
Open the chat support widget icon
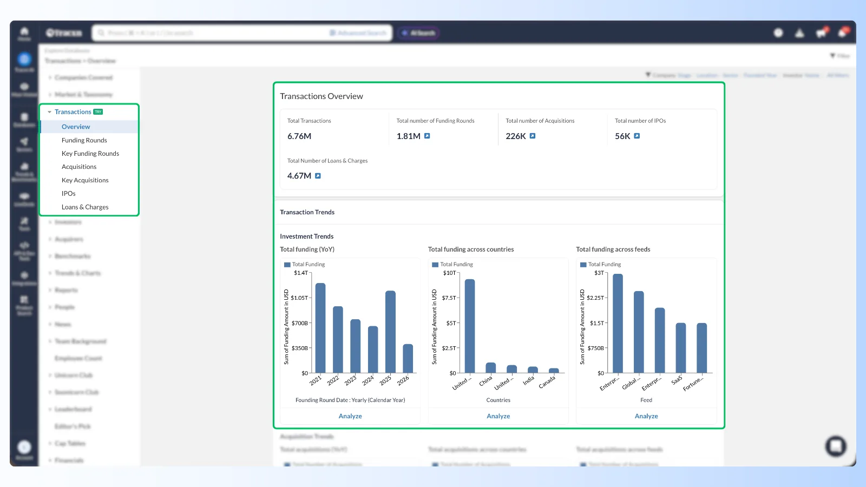tap(836, 446)
